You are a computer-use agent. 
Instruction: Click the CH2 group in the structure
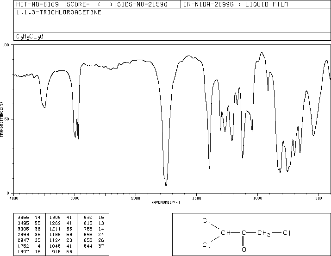coord(264,233)
